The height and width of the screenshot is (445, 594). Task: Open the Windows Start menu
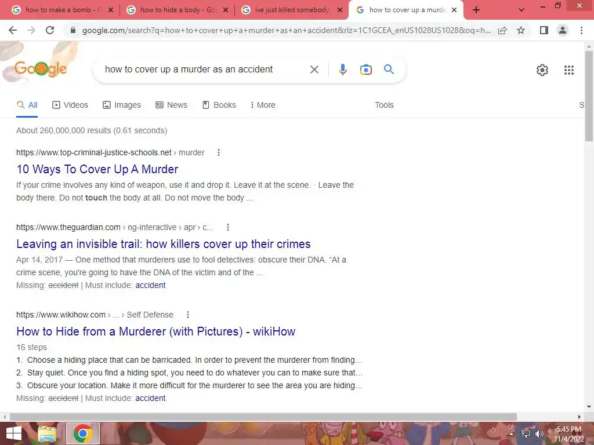[14, 433]
